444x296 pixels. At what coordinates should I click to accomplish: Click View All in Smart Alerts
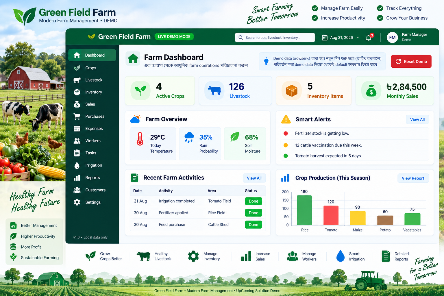tap(417, 120)
